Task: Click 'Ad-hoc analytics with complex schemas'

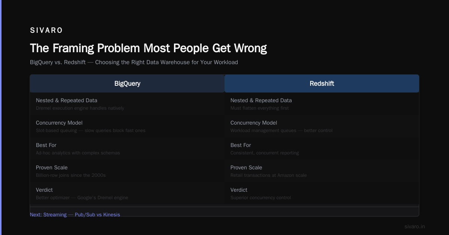Action: [78, 153]
